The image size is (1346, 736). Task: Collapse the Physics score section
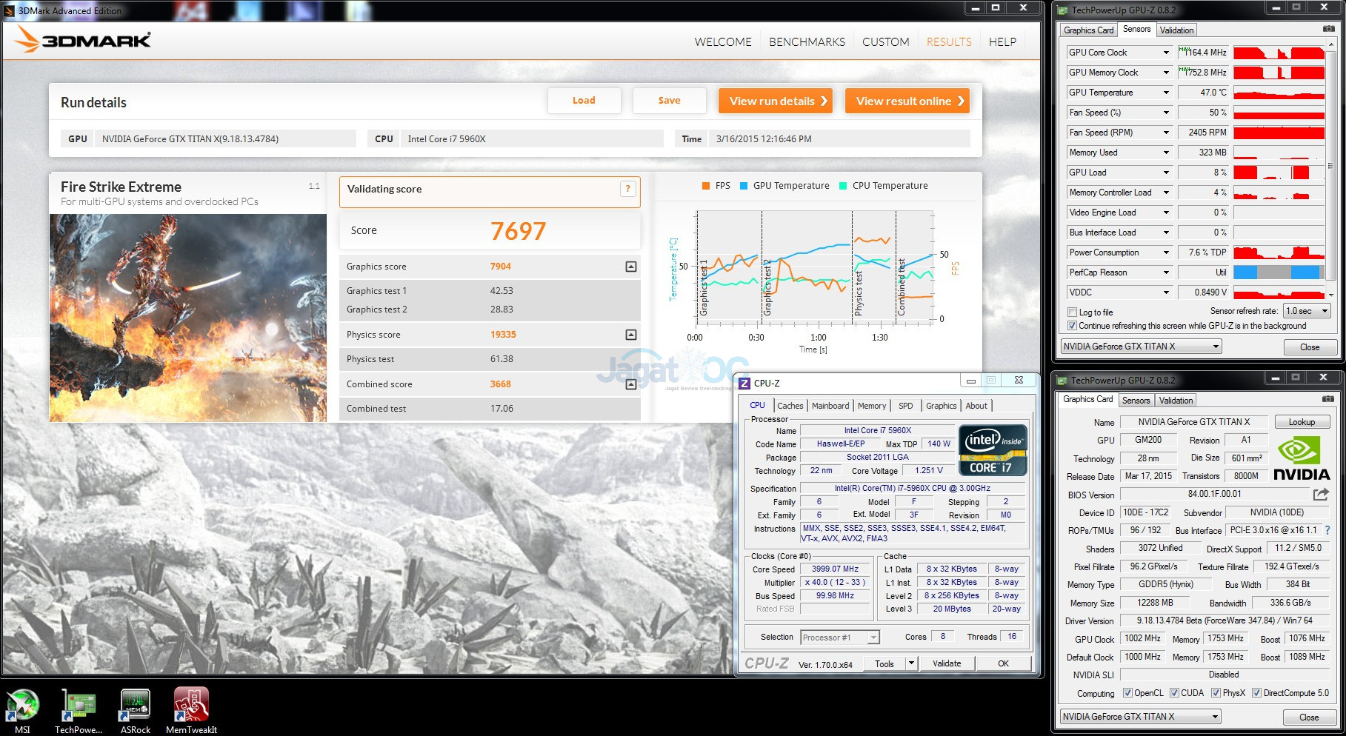pos(630,335)
